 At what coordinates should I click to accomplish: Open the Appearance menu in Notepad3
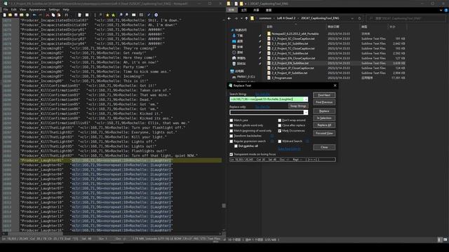click(x=37, y=9)
